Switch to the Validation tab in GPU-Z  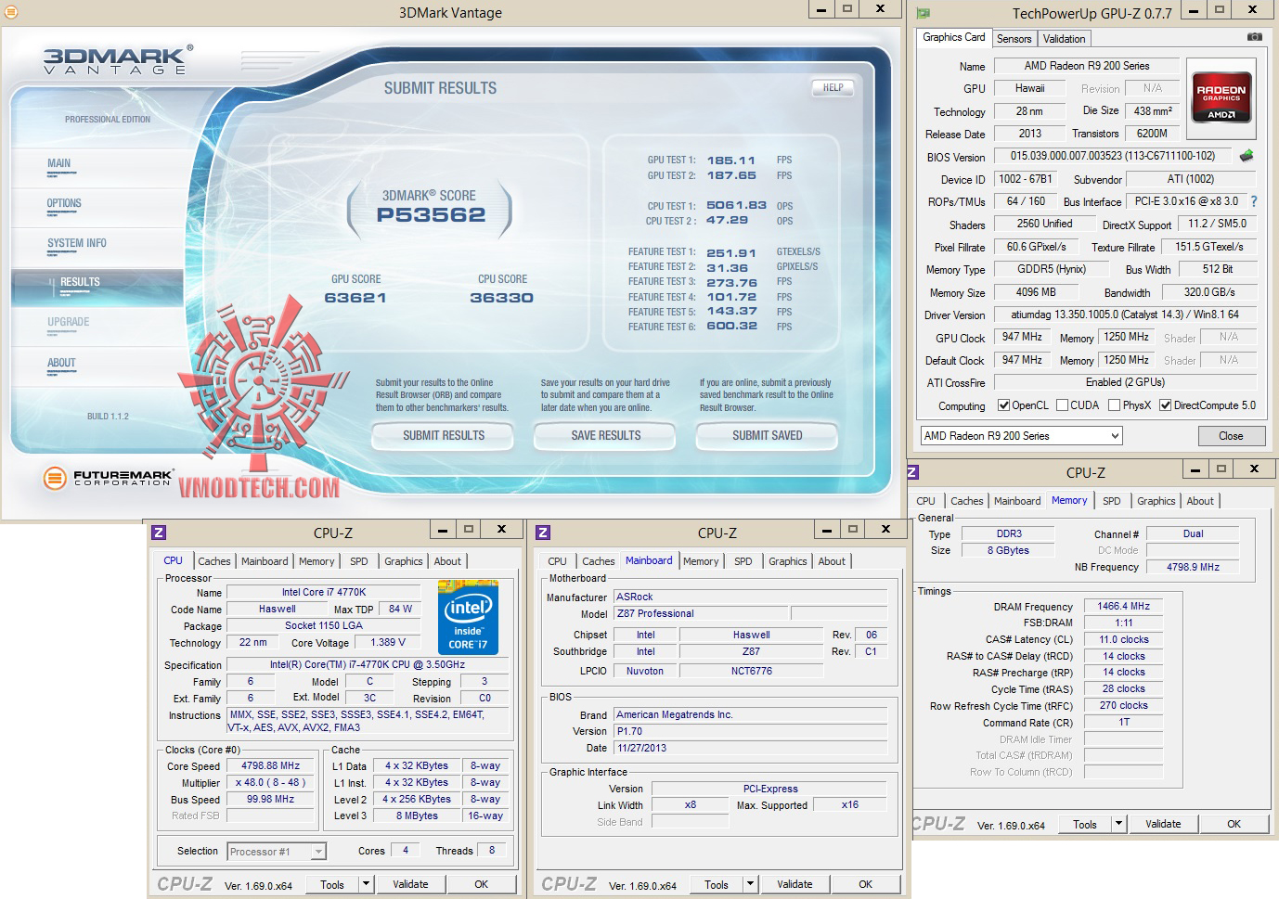(x=1064, y=39)
